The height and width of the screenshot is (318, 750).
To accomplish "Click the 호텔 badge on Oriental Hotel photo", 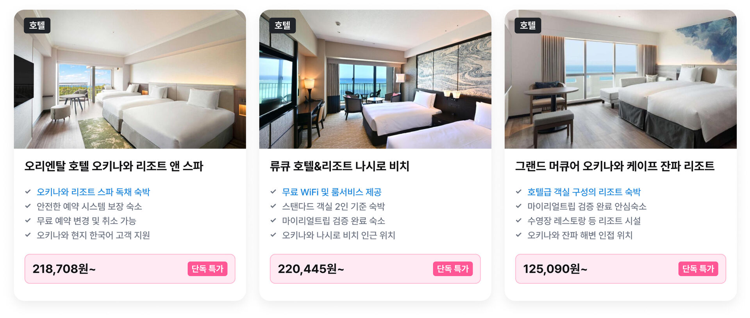I will pyautogui.click(x=37, y=25).
